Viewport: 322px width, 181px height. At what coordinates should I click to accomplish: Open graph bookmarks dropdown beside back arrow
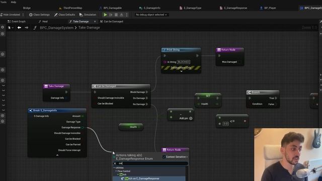11,28
